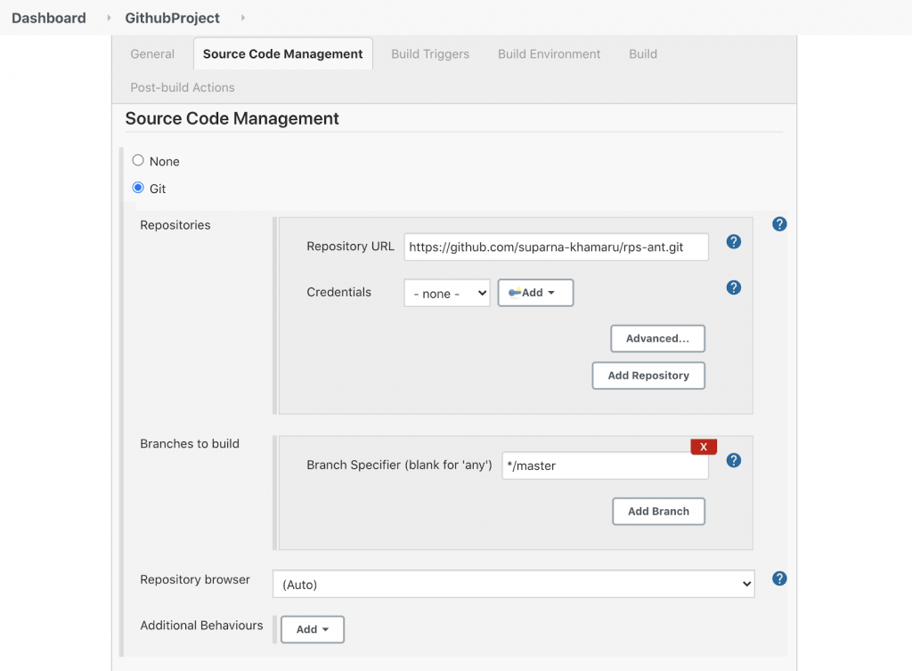This screenshot has height=671, width=912.
Task: View help for Branch Specifier
Action: click(734, 460)
